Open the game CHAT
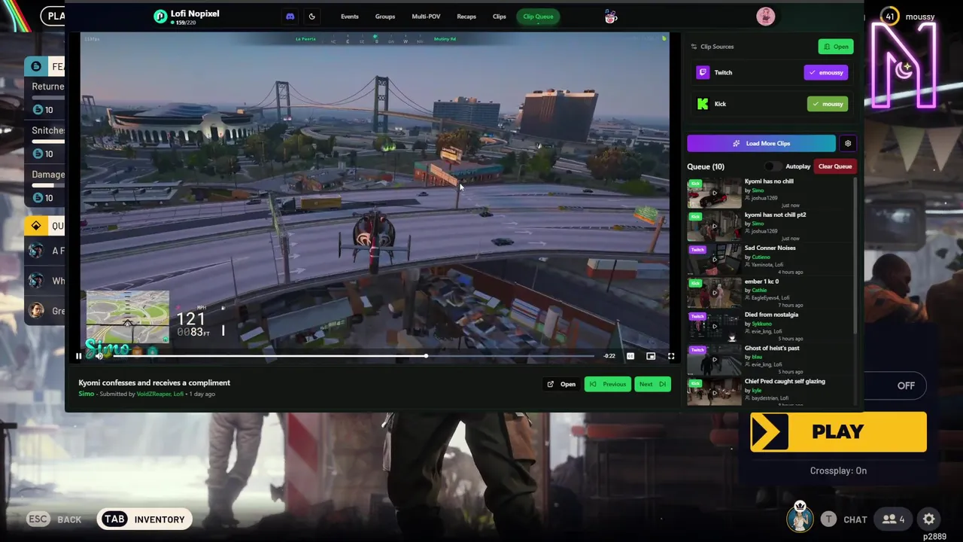 843,519
